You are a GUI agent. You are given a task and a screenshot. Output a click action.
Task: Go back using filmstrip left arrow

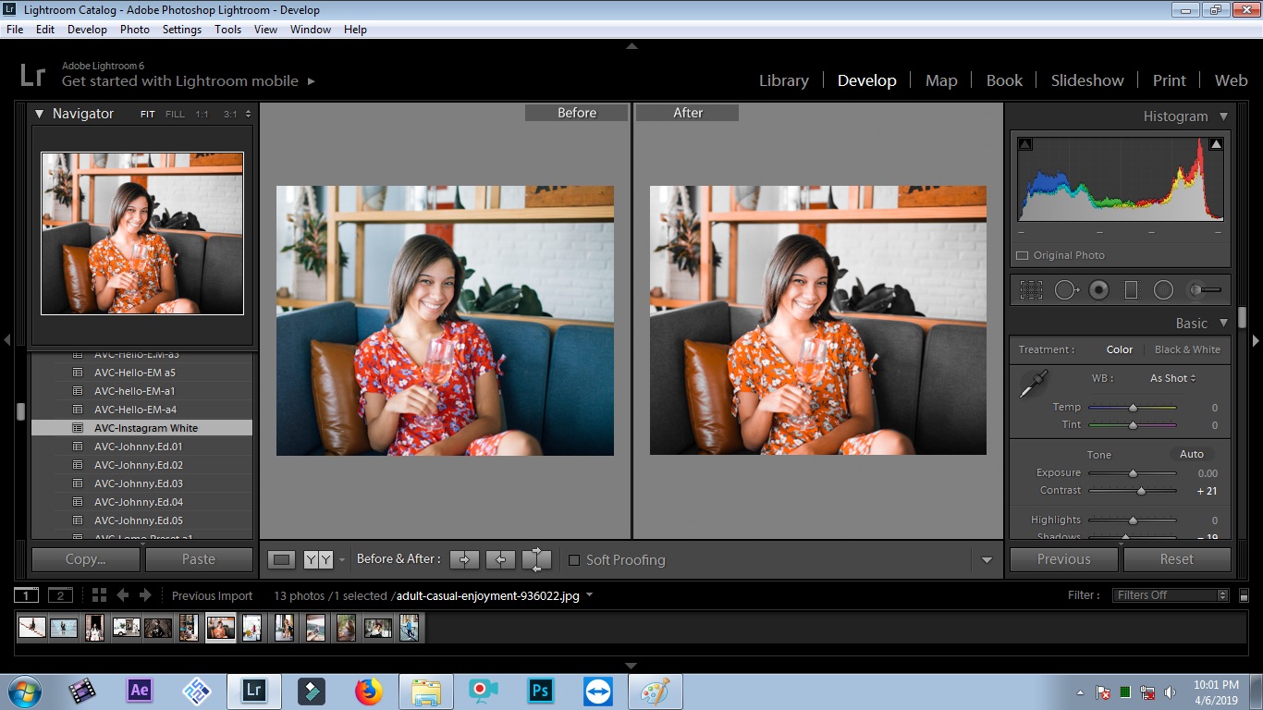122,595
